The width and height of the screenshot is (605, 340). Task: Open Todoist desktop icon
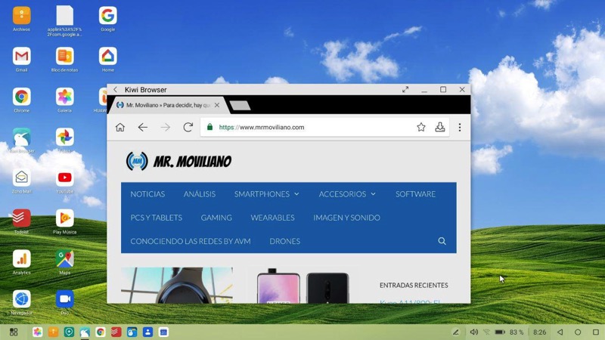point(22,218)
